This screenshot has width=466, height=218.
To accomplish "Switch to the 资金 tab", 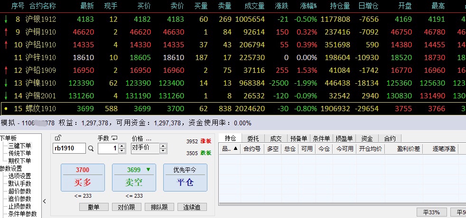I will [x=367, y=139].
